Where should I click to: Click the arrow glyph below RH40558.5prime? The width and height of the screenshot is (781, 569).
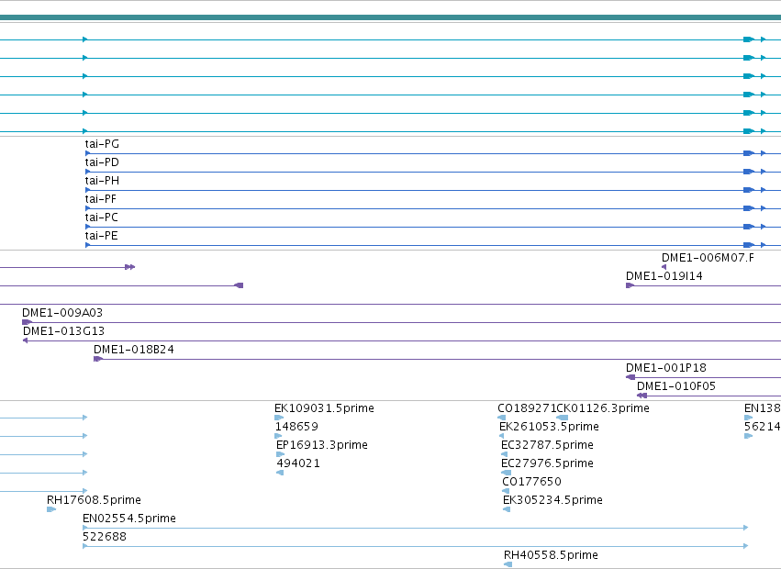508,564
